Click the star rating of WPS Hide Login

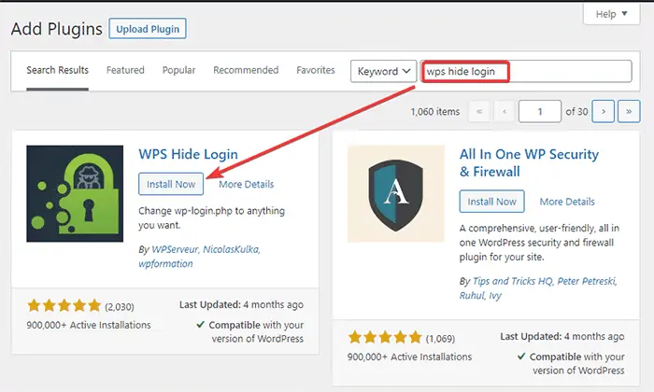click(x=64, y=306)
